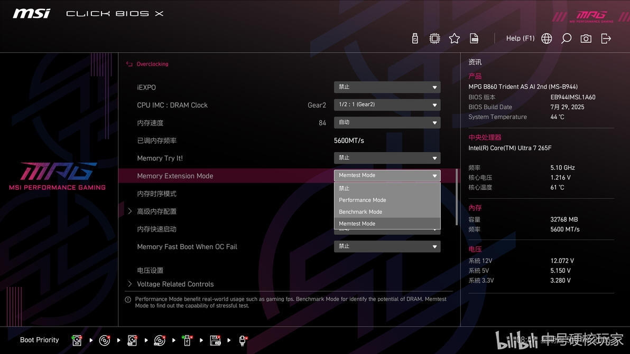Open Favorites star icon
630x354 pixels.
(455, 39)
